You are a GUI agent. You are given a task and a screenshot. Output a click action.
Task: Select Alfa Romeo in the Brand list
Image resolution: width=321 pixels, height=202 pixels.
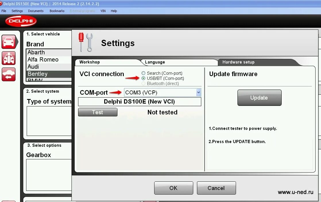click(x=49, y=60)
